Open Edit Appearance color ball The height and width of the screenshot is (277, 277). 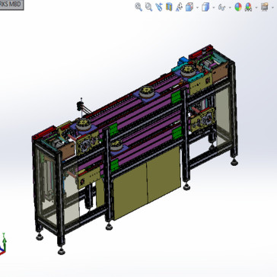[238, 7]
